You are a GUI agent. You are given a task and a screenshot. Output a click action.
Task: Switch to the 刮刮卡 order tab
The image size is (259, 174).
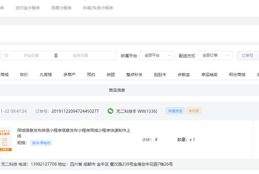[x=160, y=75]
